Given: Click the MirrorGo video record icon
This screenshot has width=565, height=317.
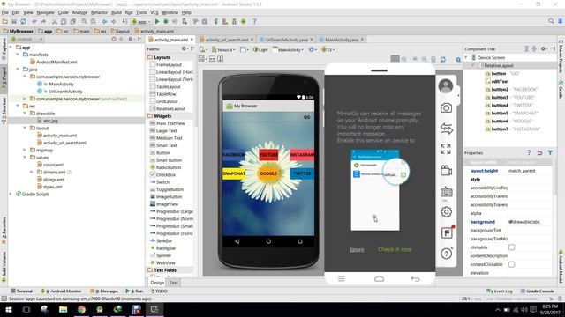Looking at the screenshot, I should [x=446, y=170].
